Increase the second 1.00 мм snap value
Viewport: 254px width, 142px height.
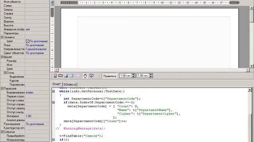pos(151,75)
